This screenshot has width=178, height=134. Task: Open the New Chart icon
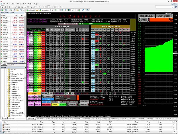(x=2, y=10)
